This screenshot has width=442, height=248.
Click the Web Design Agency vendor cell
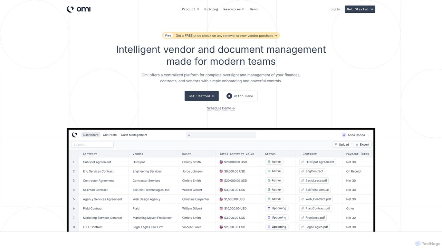[146, 199]
